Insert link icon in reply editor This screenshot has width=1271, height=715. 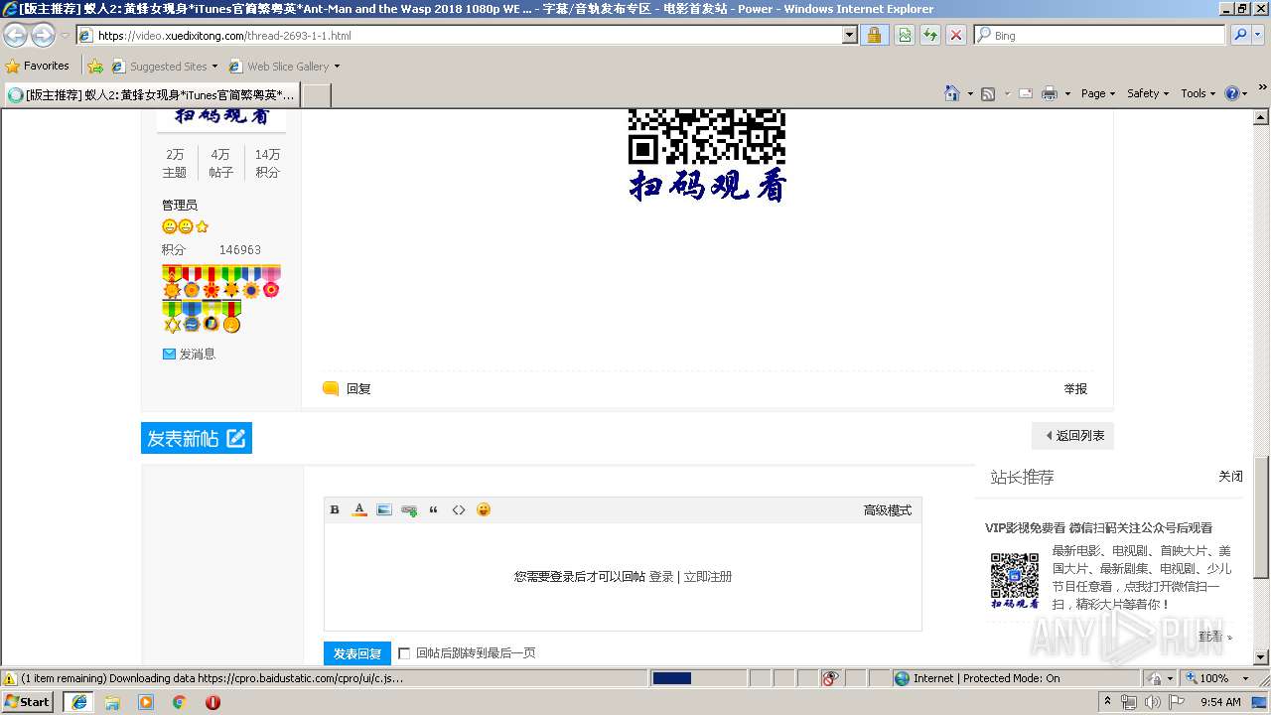point(409,509)
